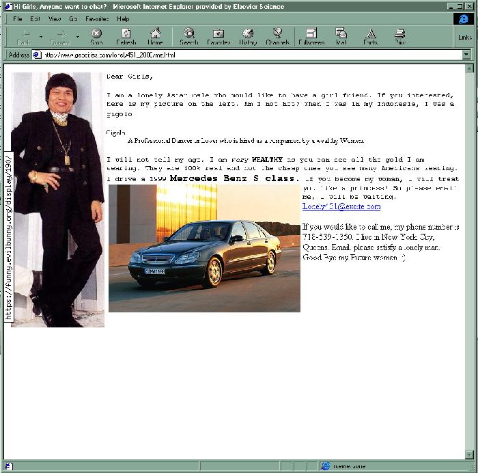Open the Forward button history dropdown arrow
The height and width of the screenshot is (473, 478).
(78, 37)
